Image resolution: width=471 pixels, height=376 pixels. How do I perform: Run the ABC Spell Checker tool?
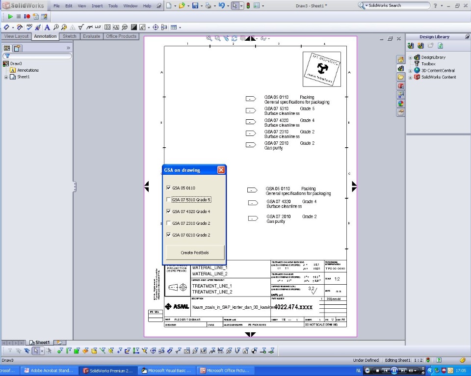[29, 27]
